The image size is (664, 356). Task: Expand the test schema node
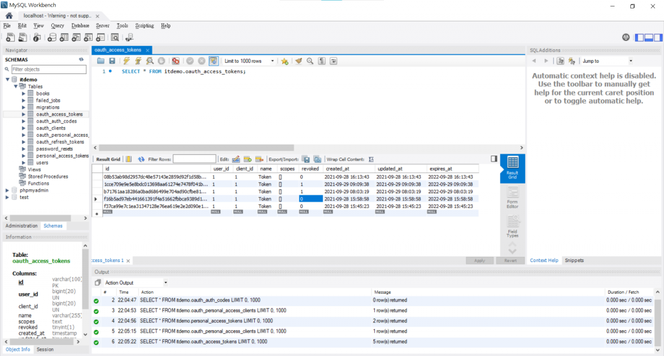click(7, 197)
